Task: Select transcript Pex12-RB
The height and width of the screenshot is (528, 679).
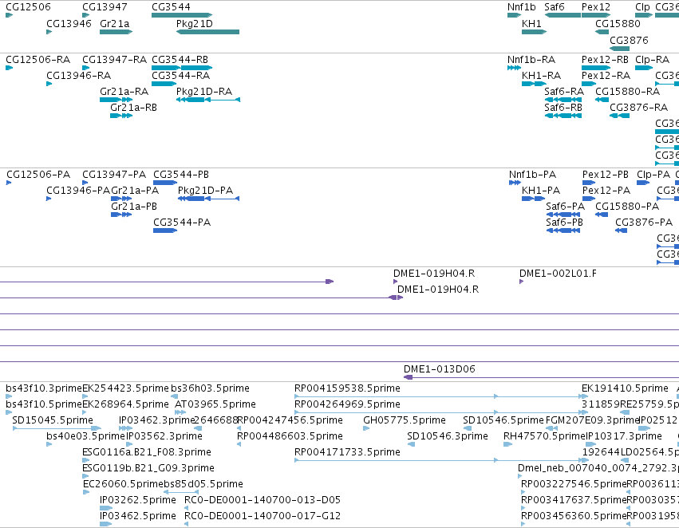Action: 605,59
